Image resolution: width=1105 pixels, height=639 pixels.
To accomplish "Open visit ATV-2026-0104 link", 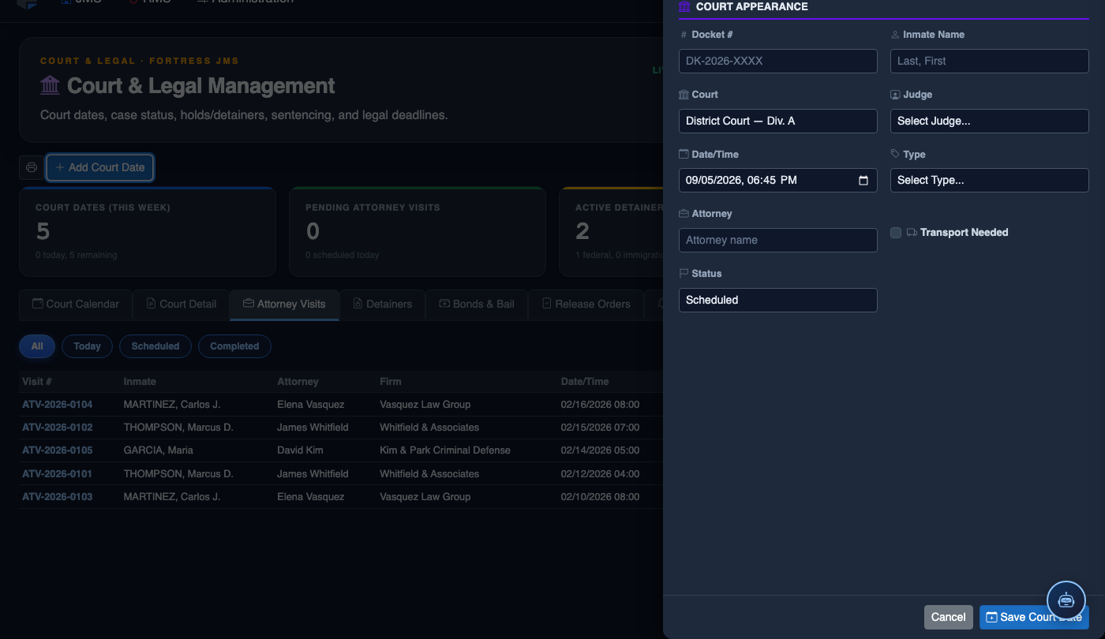I will pyautogui.click(x=58, y=405).
